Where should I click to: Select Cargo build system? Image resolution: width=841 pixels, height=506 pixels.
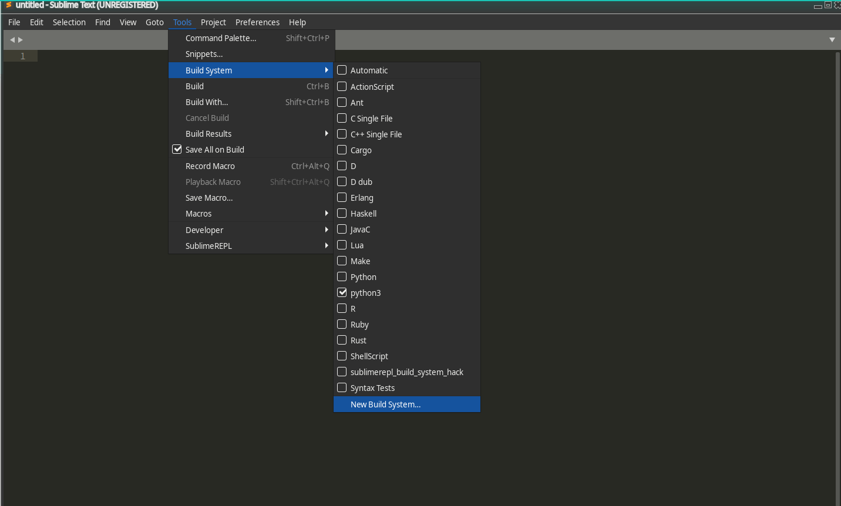coord(407,150)
